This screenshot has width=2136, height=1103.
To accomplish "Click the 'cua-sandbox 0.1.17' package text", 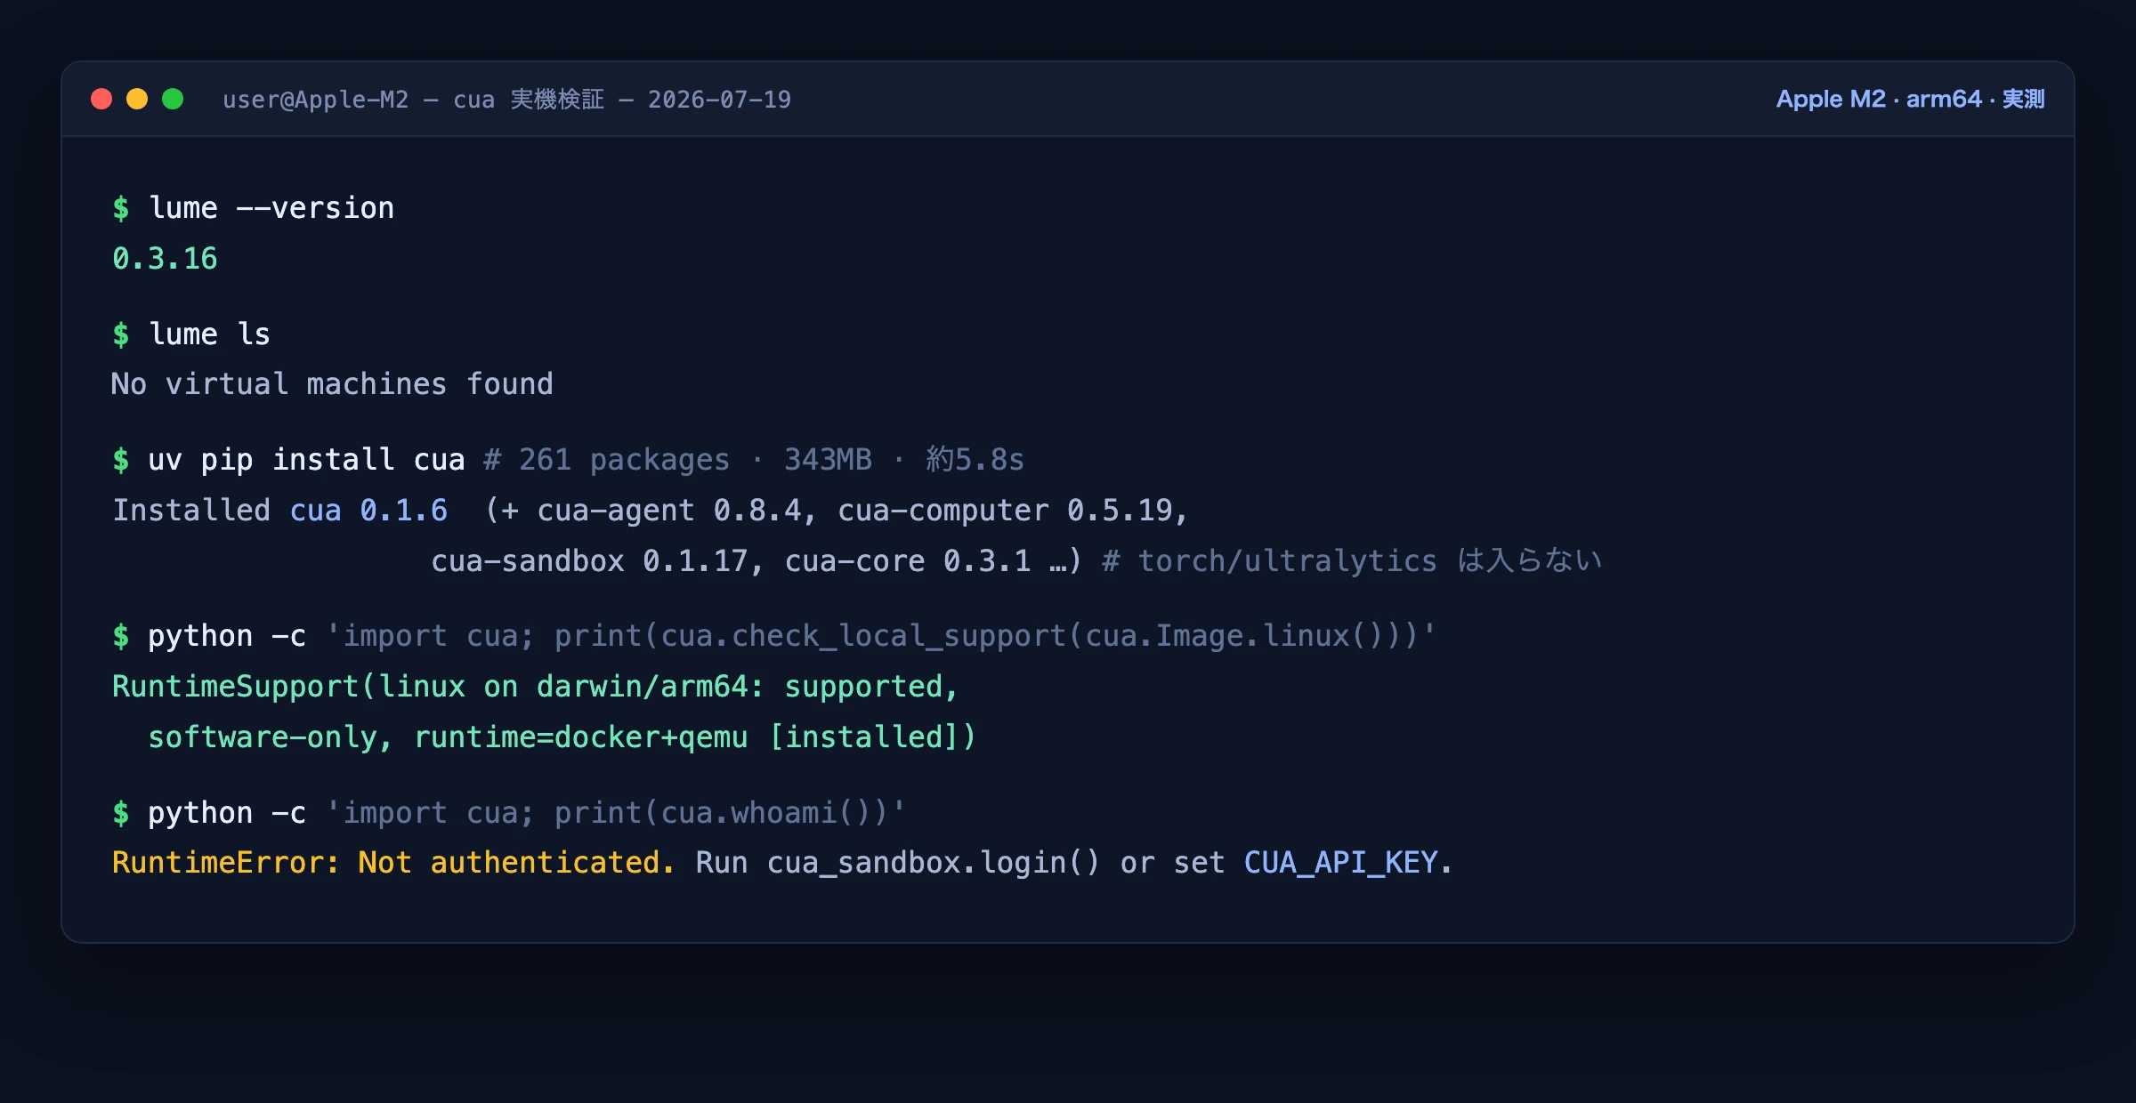I will (x=590, y=561).
